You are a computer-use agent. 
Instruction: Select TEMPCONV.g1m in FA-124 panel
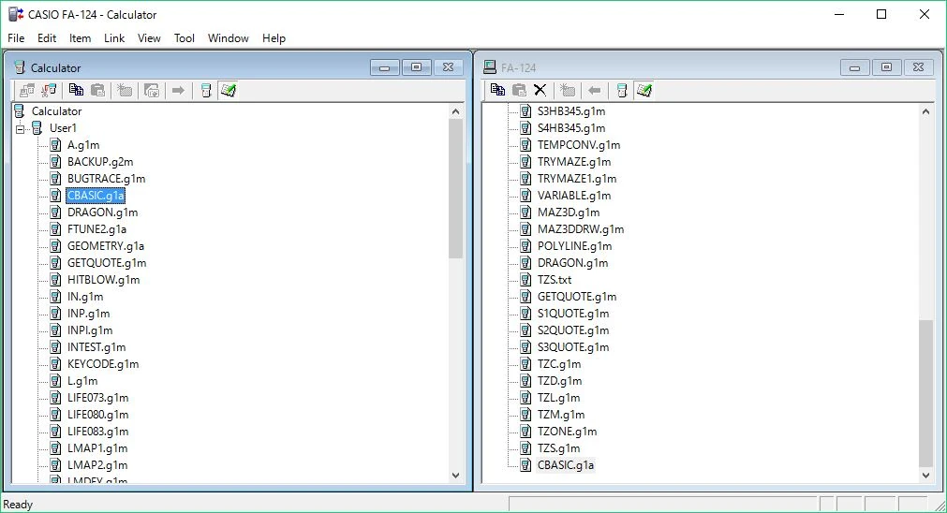[x=579, y=145]
